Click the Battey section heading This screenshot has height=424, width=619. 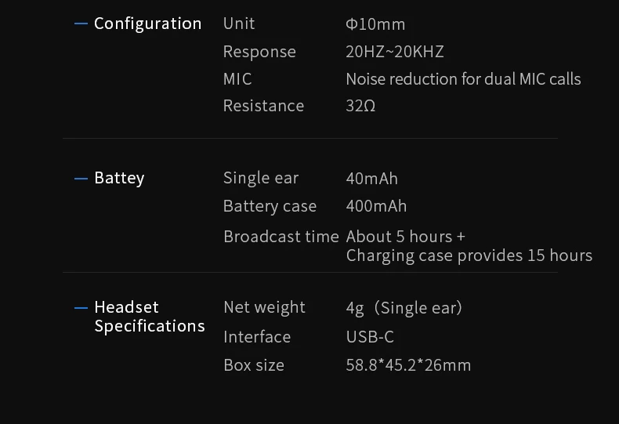point(119,178)
